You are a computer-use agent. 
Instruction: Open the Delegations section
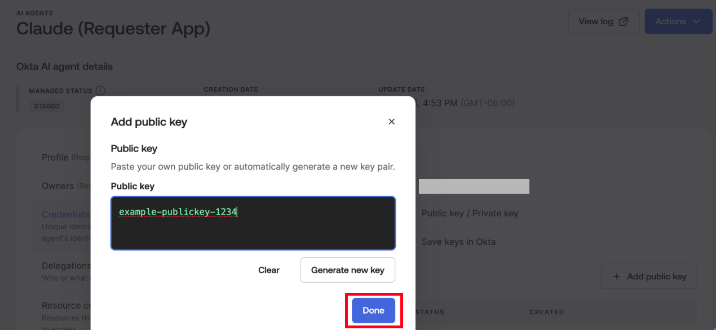tap(66, 265)
